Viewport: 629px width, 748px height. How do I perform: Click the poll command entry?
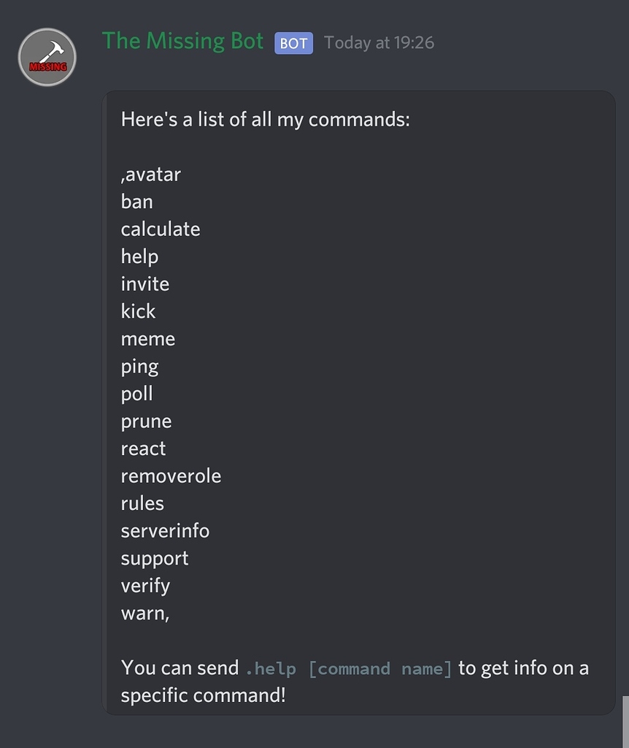click(x=136, y=393)
